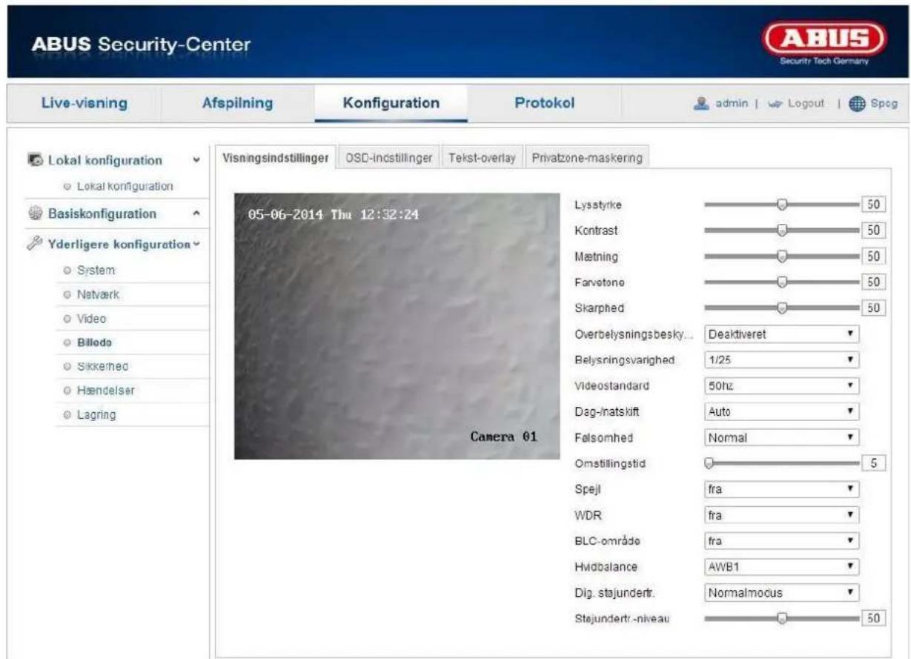Click the Mætning value field
Screen dimensions: 911x659
coord(873,256)
